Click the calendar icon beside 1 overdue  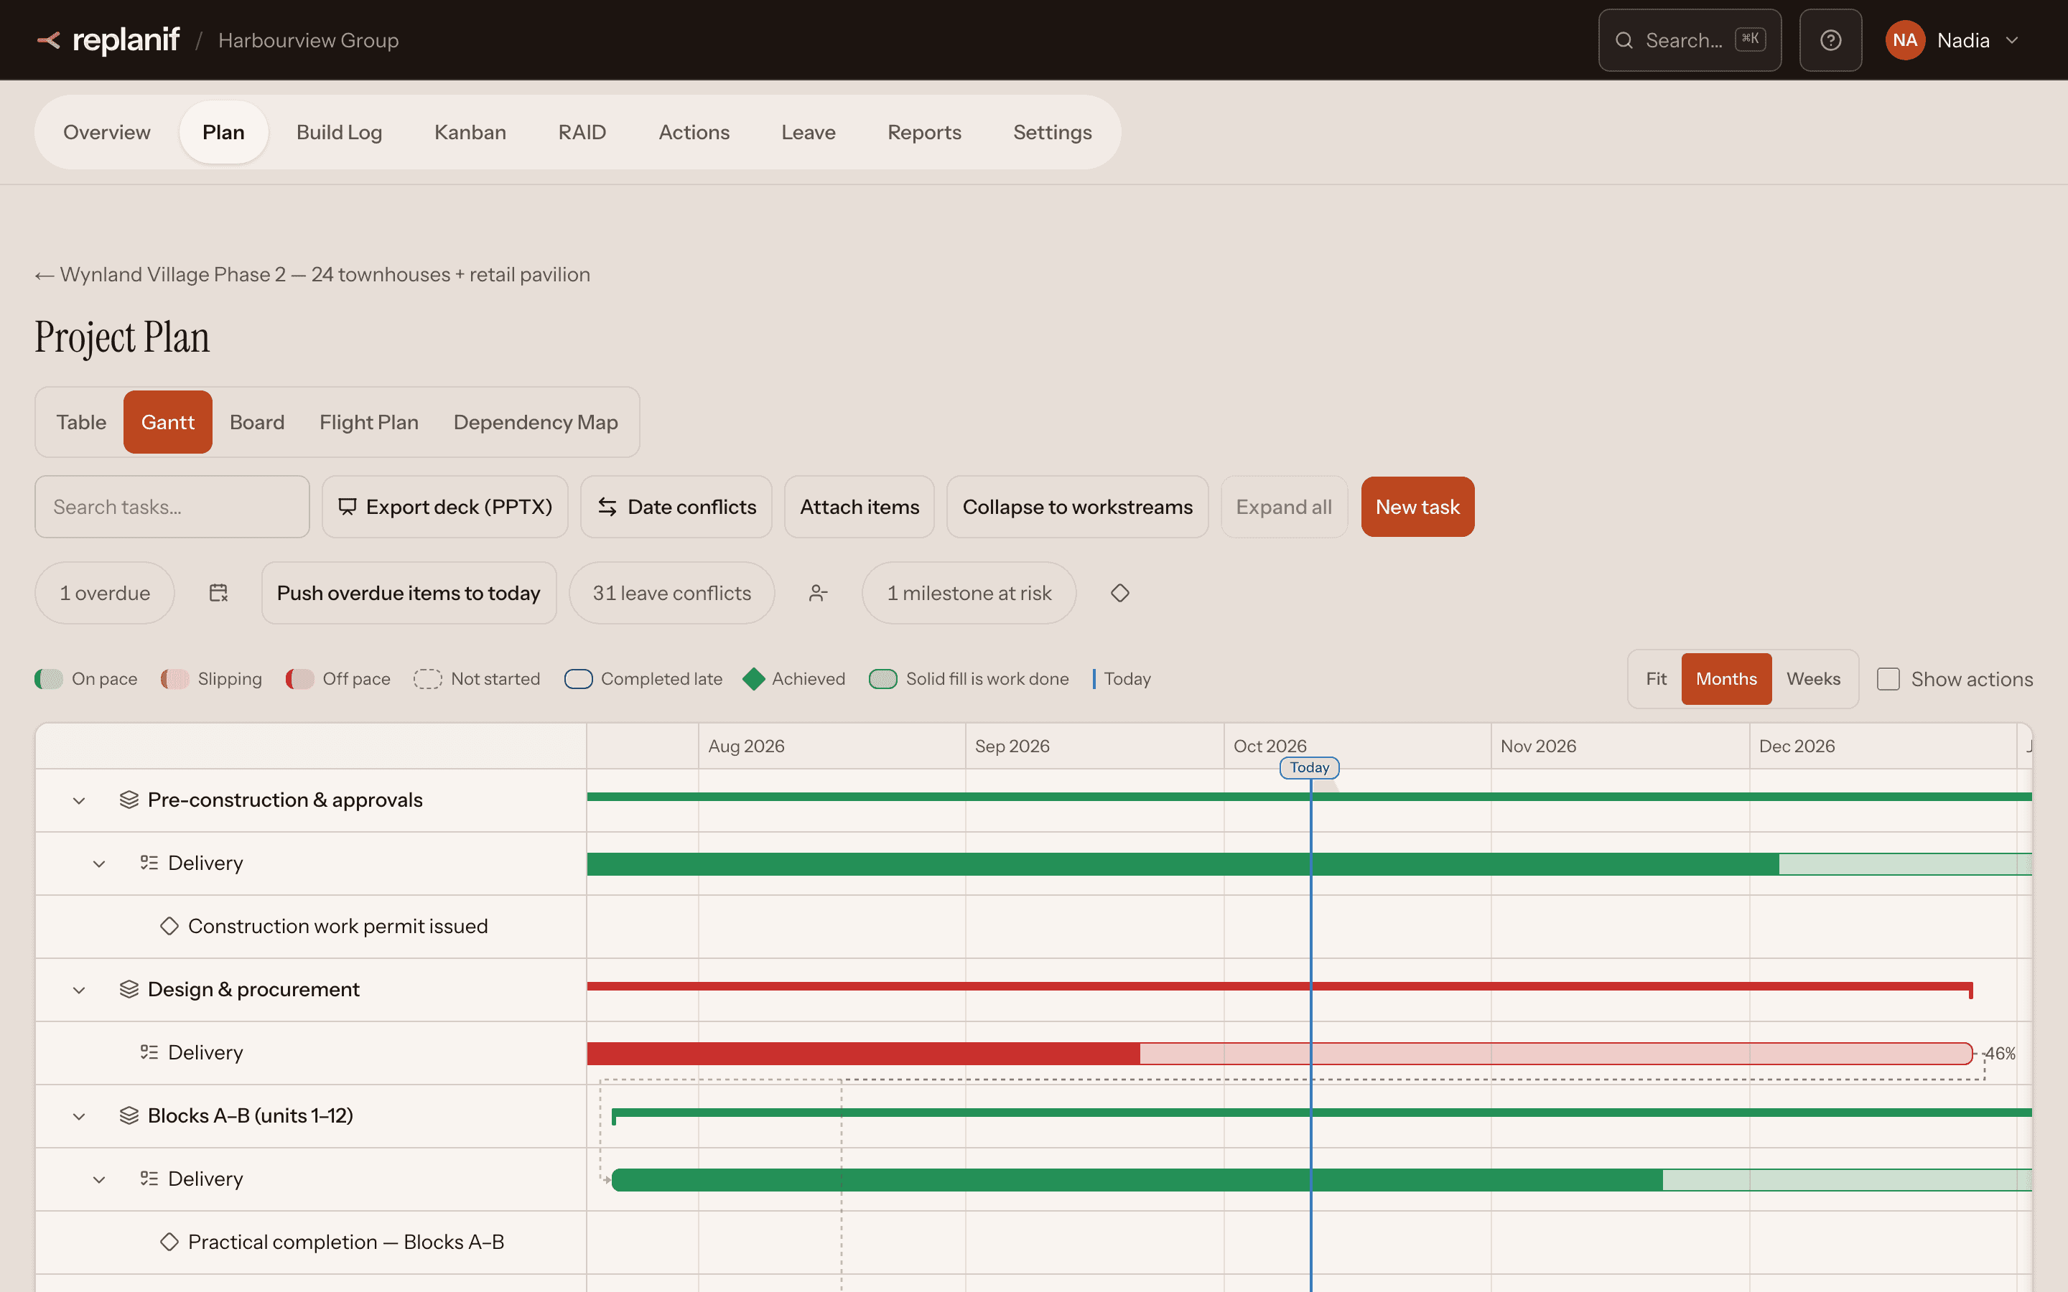tap(219, 593)
